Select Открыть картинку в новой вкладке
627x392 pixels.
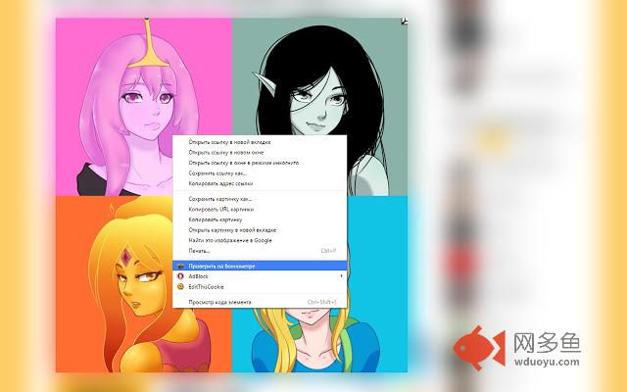click(x=259, y=230)
